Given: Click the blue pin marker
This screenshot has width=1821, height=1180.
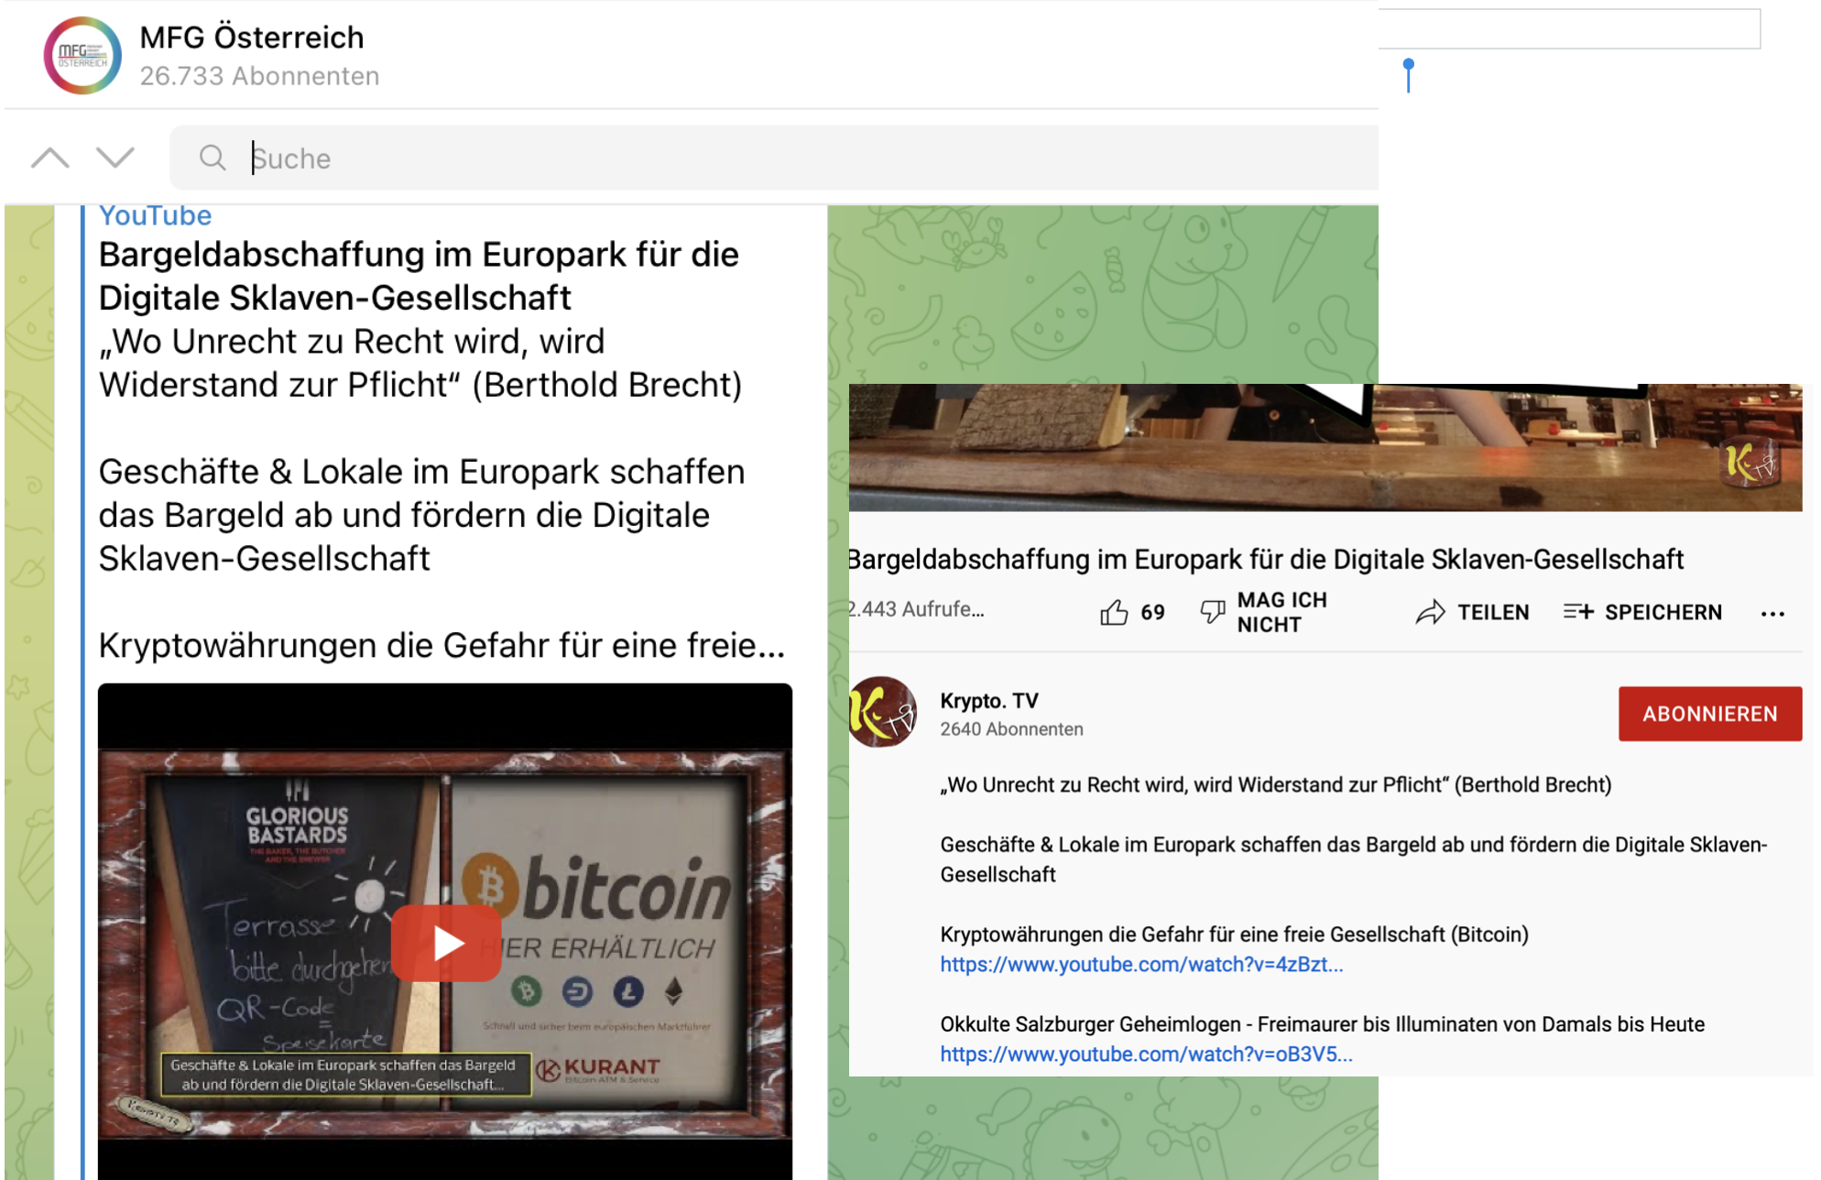Looking at the screenshot, I should click(1409, 75).
